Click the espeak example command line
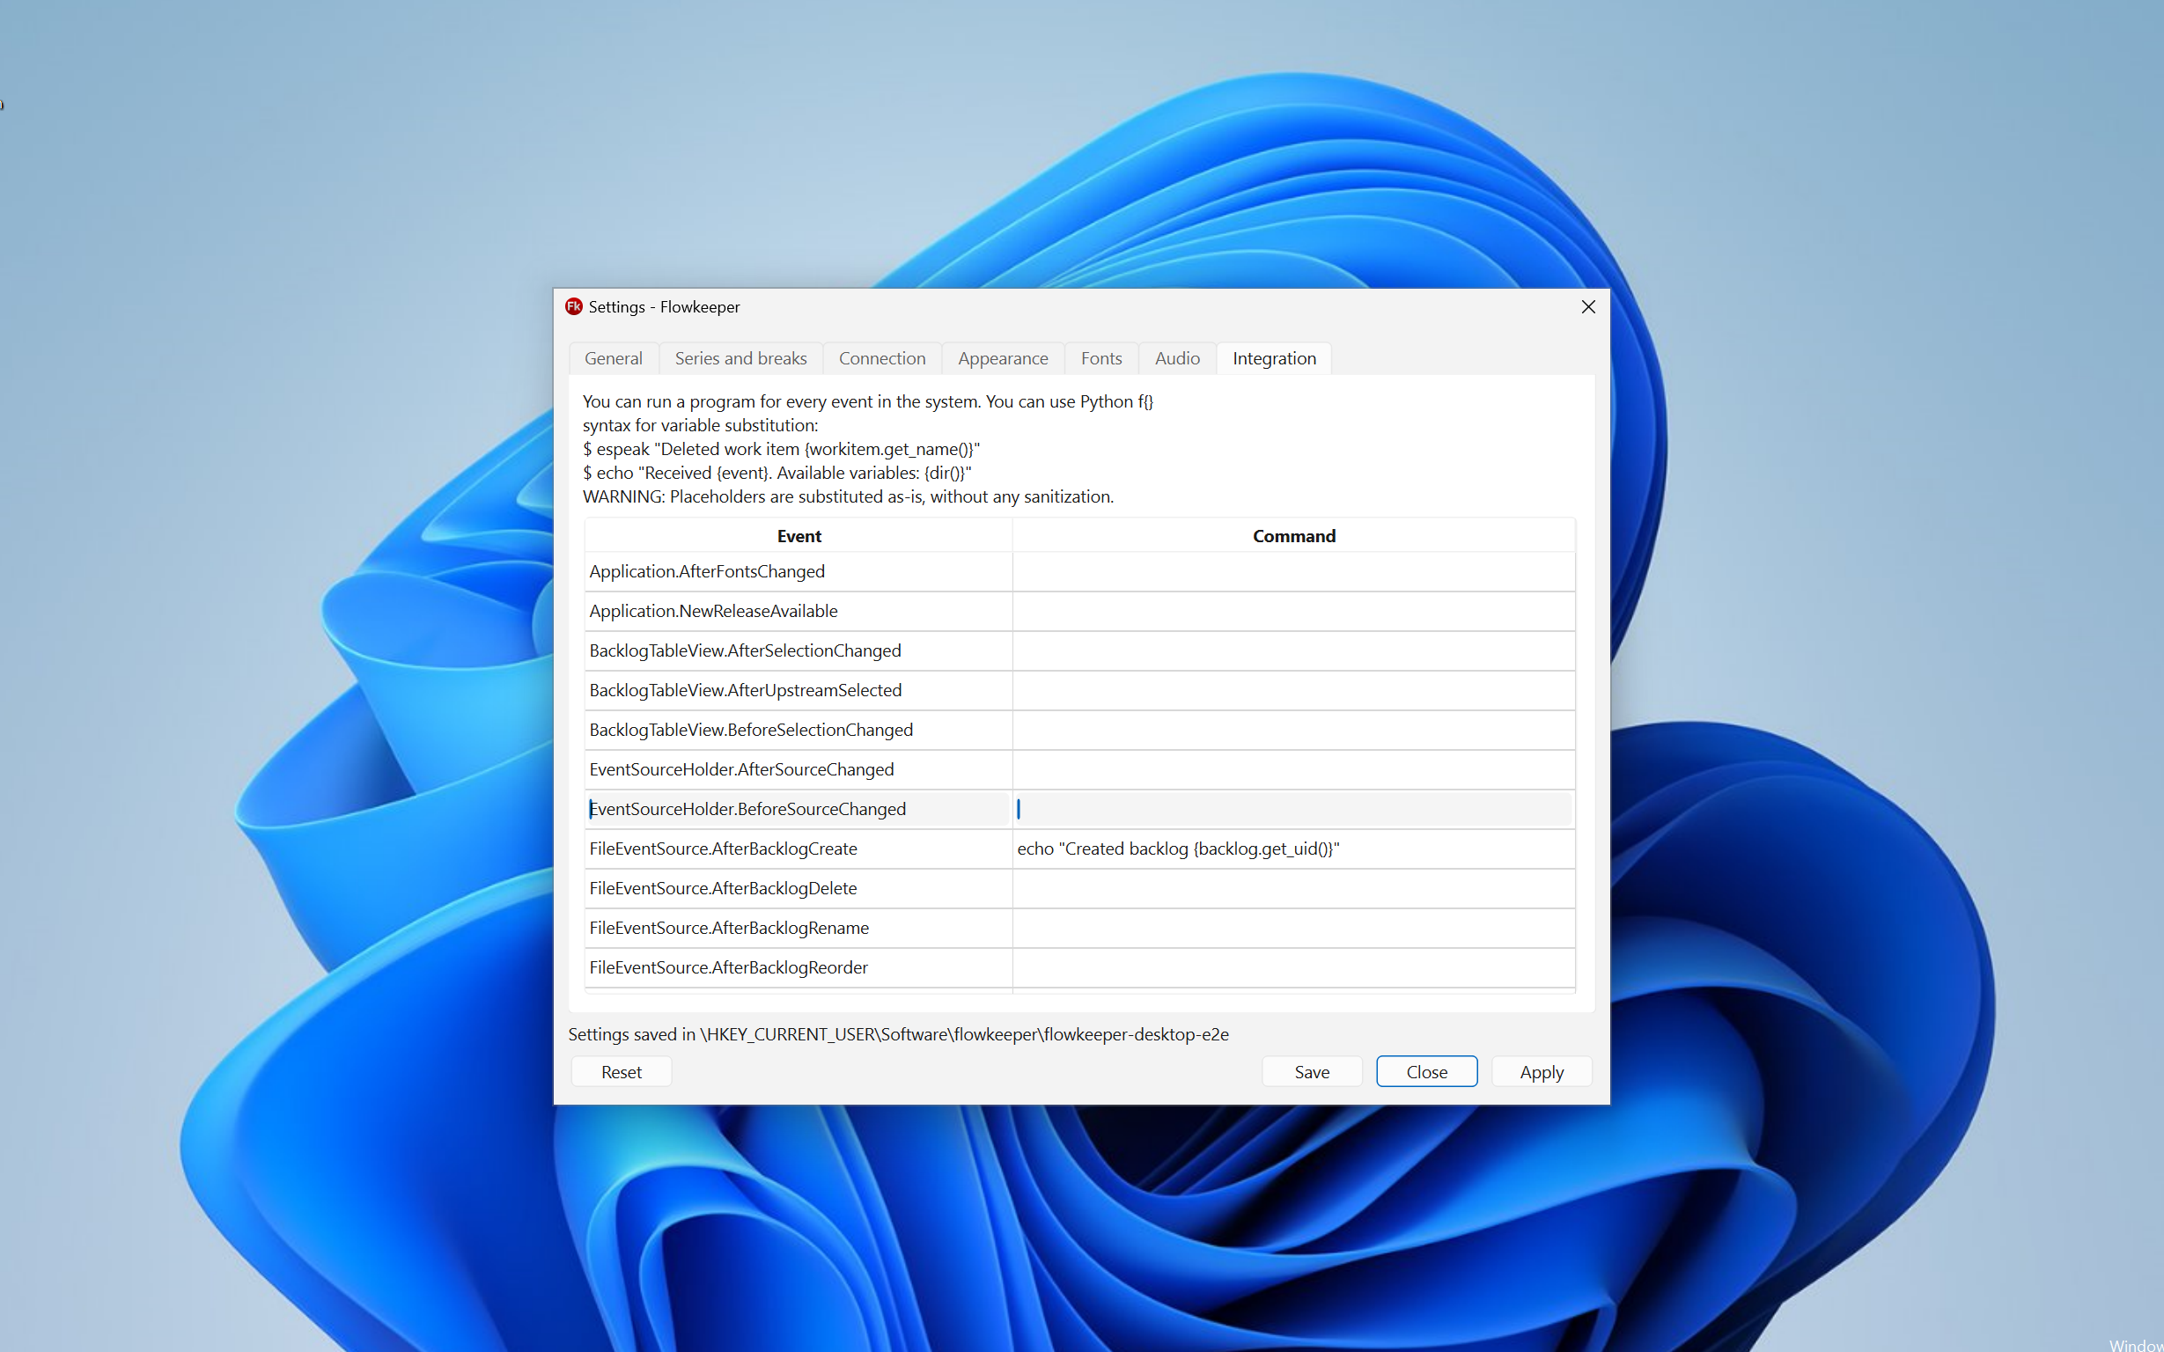Viewport: 2164px width, 1352px height. 782,450
